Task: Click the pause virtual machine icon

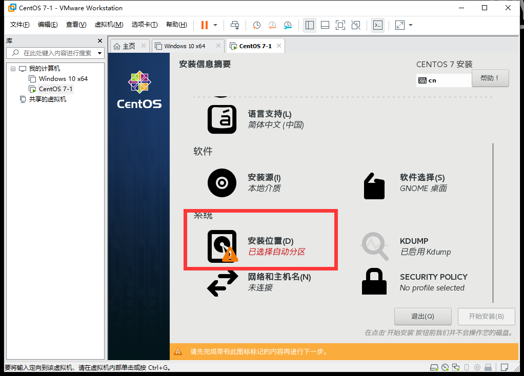Action: tap(205, 25)
